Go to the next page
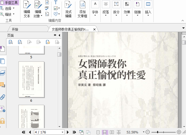This screenshot has height=135, width=186. coord(68,132)
